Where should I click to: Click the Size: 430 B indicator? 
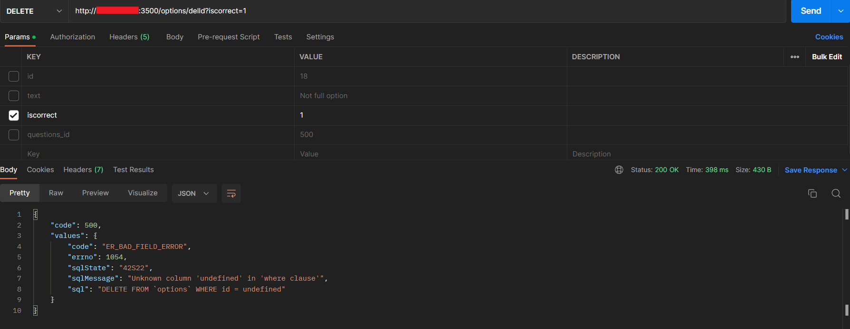click(754, 170)
